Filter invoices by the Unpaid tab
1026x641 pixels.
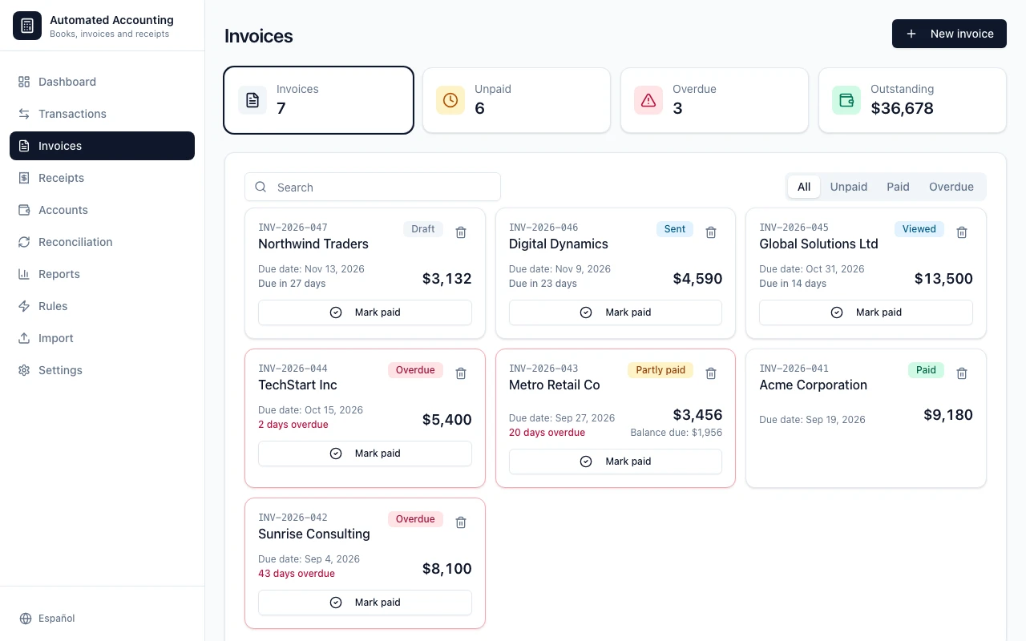pyautogui.click(x=849, y=187)
